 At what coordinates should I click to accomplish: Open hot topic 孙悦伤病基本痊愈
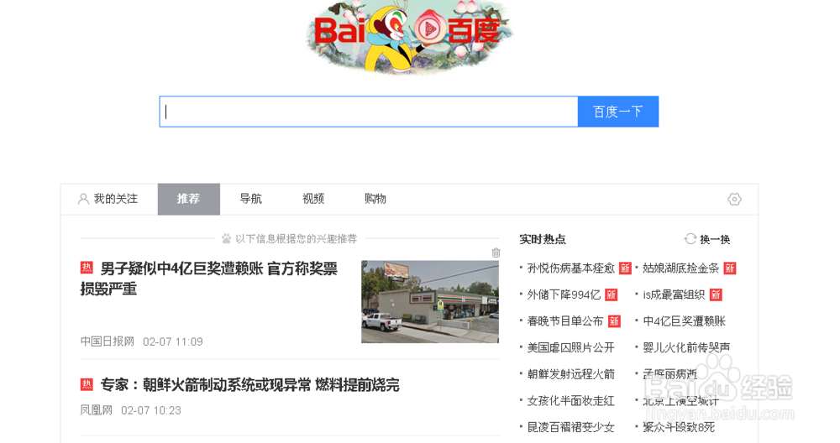pos(571,268)
